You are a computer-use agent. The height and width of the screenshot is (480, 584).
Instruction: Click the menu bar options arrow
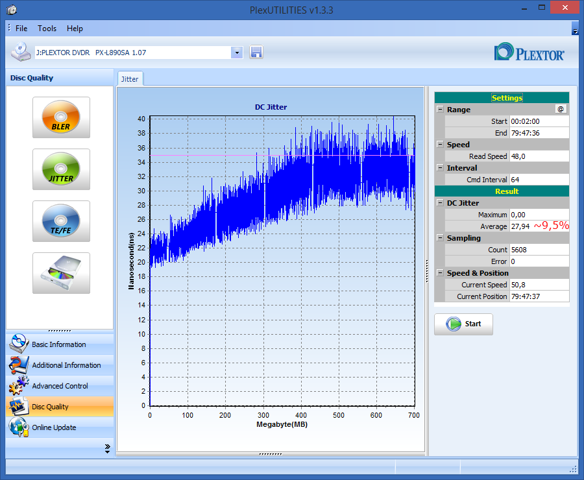pos(575,29)
